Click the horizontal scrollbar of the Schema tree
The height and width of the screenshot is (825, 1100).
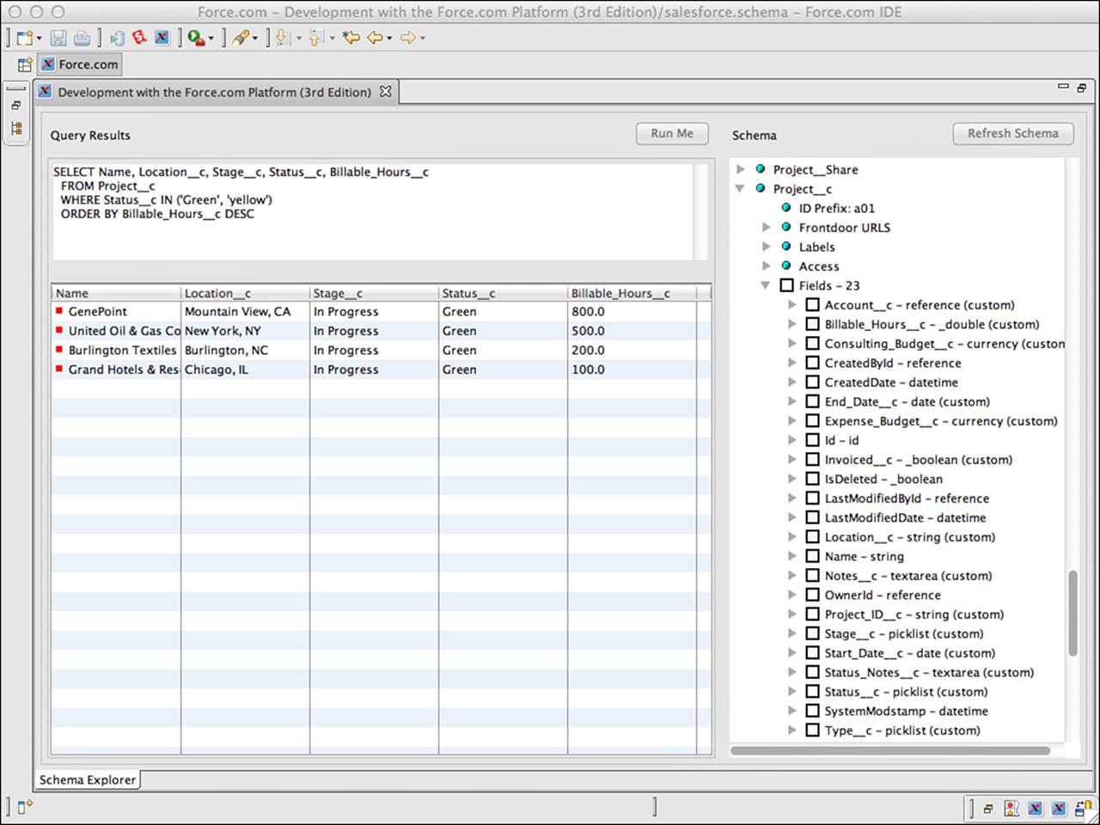point(890,750)
